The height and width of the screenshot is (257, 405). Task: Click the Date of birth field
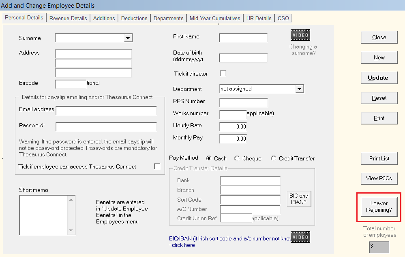pos(243,58)
